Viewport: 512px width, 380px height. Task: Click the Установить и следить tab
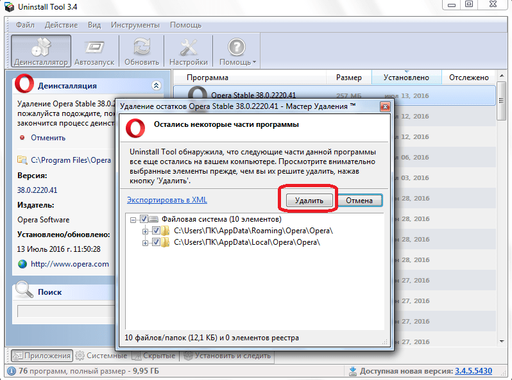click(228, 356)
